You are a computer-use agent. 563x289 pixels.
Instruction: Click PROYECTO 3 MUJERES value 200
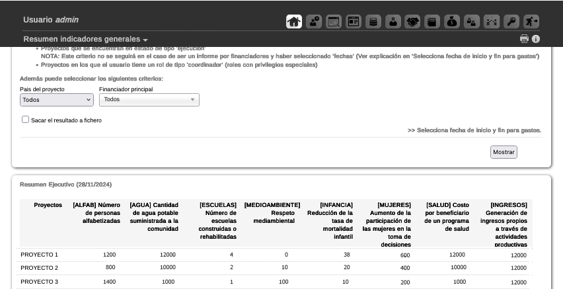(x=405, y=282)
